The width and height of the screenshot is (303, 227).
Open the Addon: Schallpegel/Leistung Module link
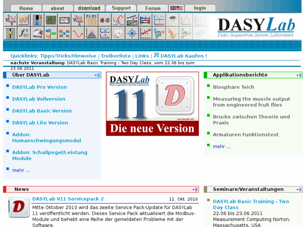coord(50,155)
